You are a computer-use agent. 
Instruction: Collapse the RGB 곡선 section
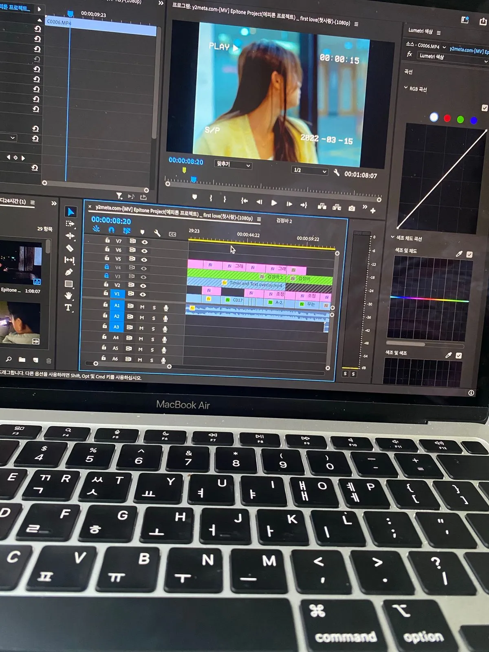pyautogui.click(x=406, y=88)
